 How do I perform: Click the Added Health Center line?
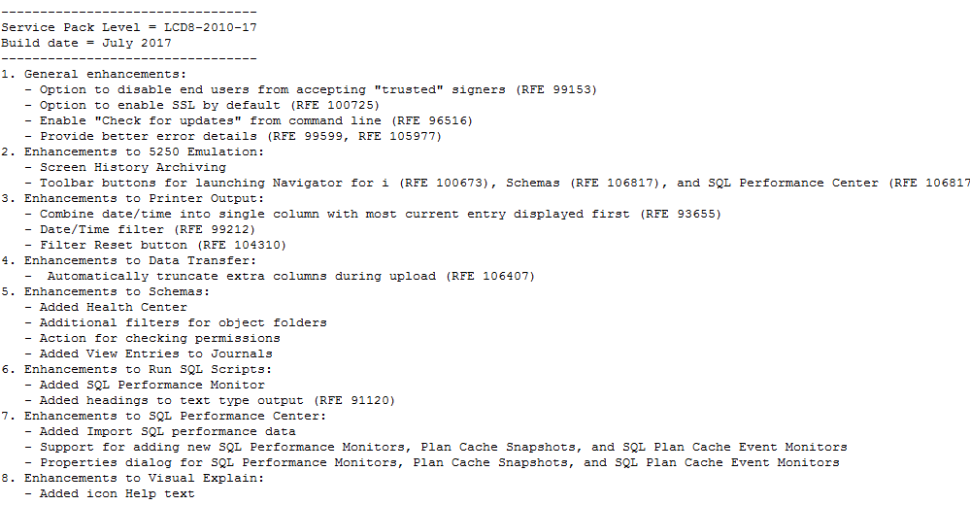113,307
